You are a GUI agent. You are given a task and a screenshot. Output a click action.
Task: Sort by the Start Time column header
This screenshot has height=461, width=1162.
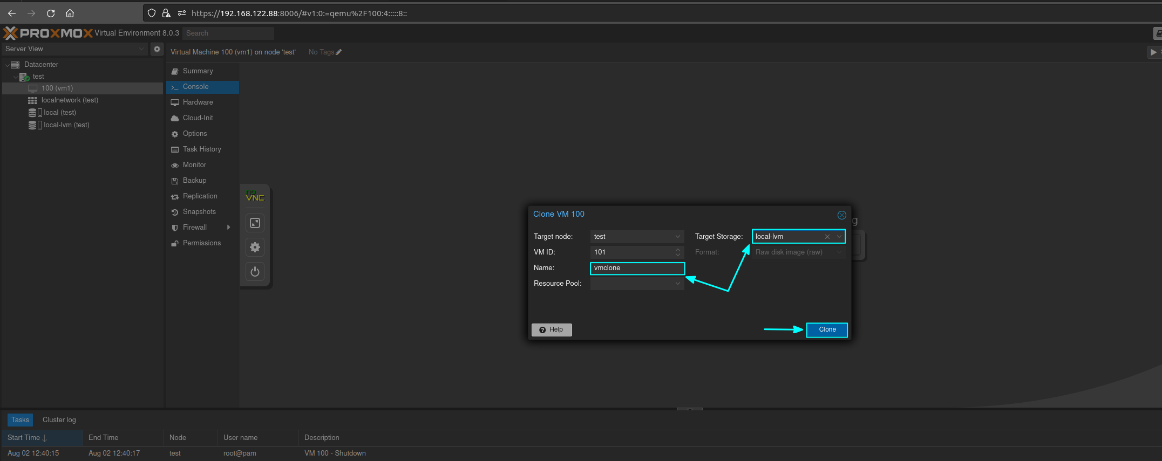click(42, 438)
